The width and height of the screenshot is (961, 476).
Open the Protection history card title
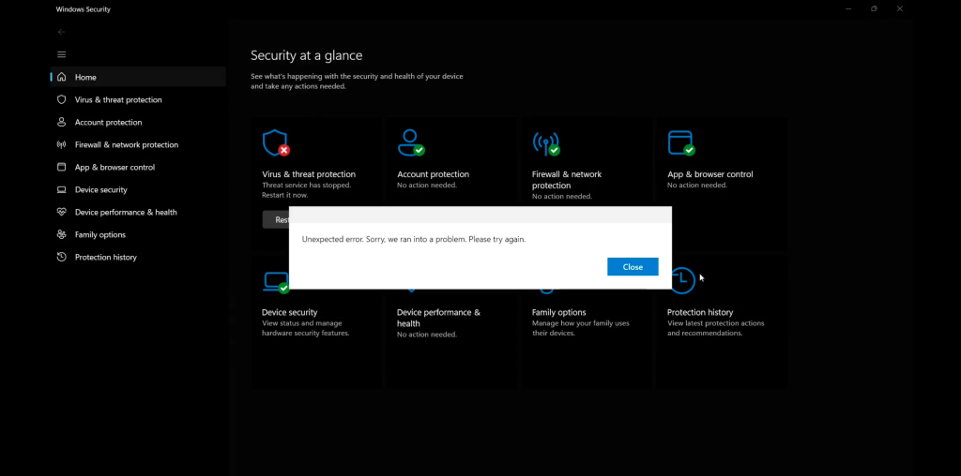point(700,312)
